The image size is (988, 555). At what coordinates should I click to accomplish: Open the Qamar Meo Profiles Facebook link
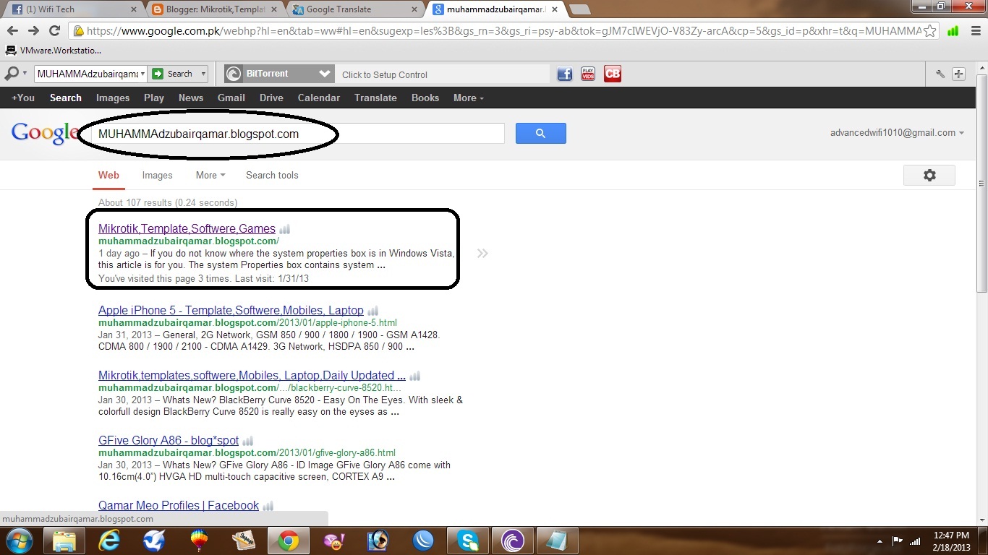click(179, 506)
